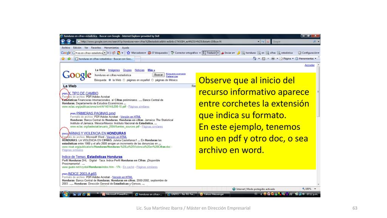Open the Ver menu
Screen dimensions: 387x218
pos(86,48)
